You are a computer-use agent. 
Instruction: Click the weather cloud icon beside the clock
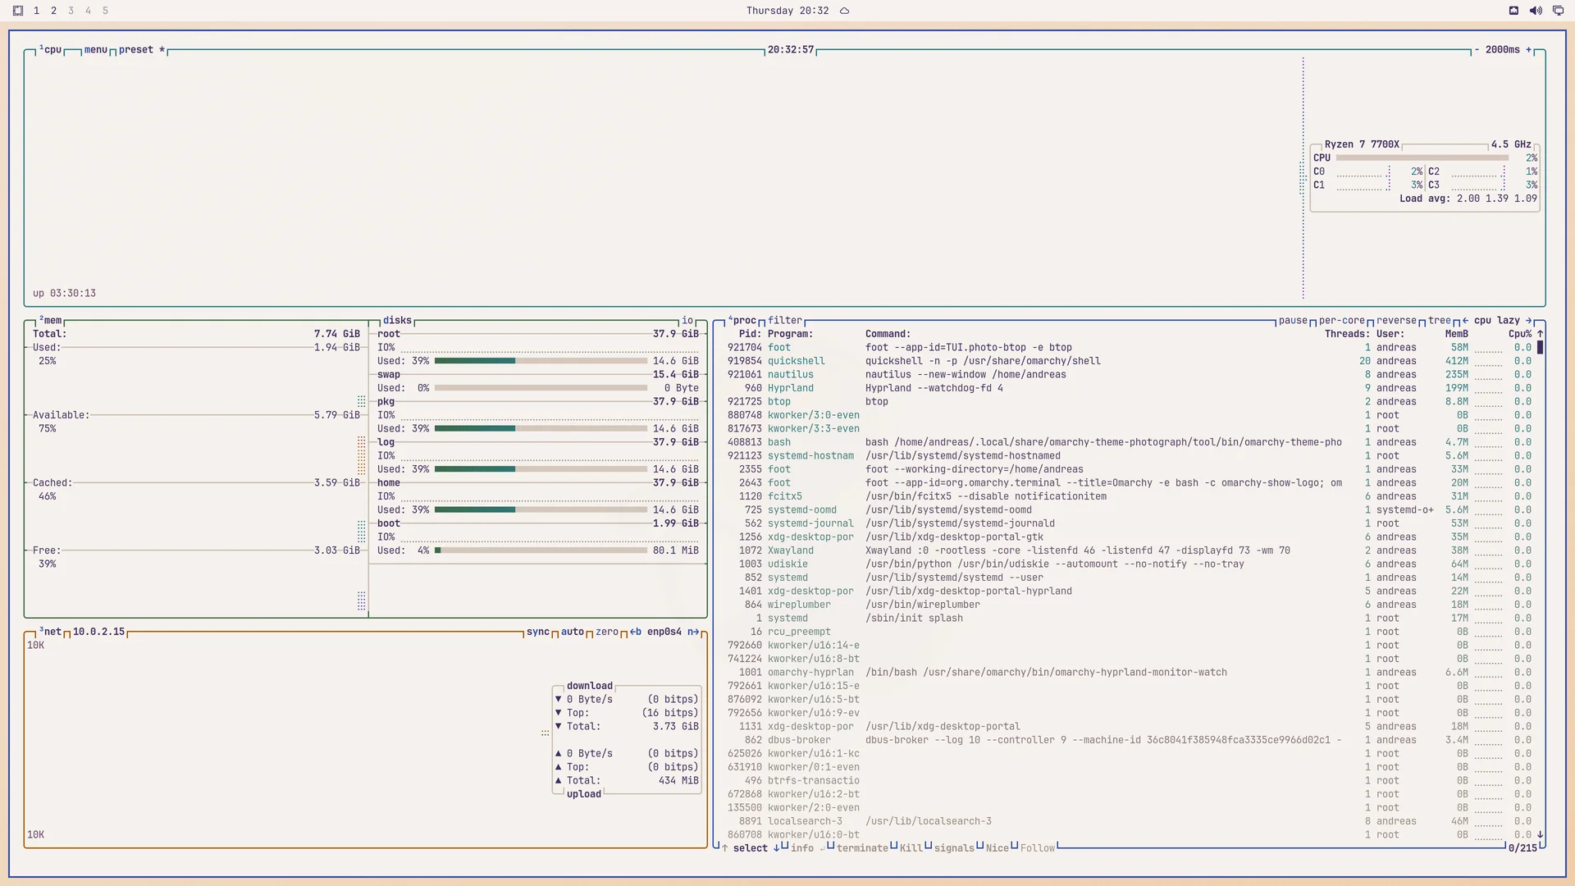tap(844, 11)
